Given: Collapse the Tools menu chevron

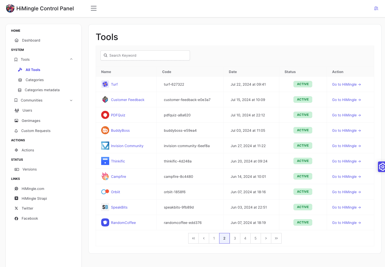Looking at the screenshot, I should coord(71,59).
